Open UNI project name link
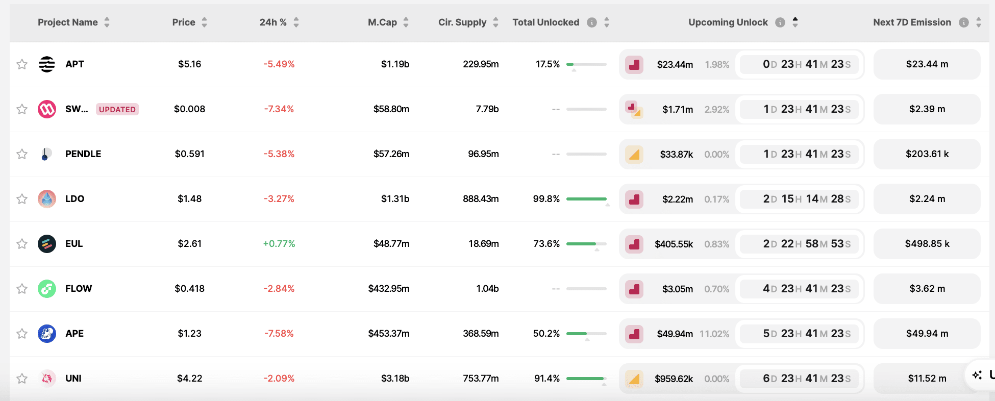Viewport: 995px width, 401px height. (73, 379)
